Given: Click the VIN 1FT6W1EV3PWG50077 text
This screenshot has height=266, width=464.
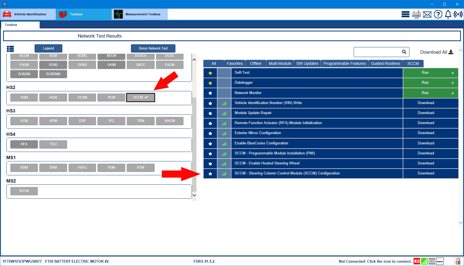Looking at the screenshot, I should [22, 261].
